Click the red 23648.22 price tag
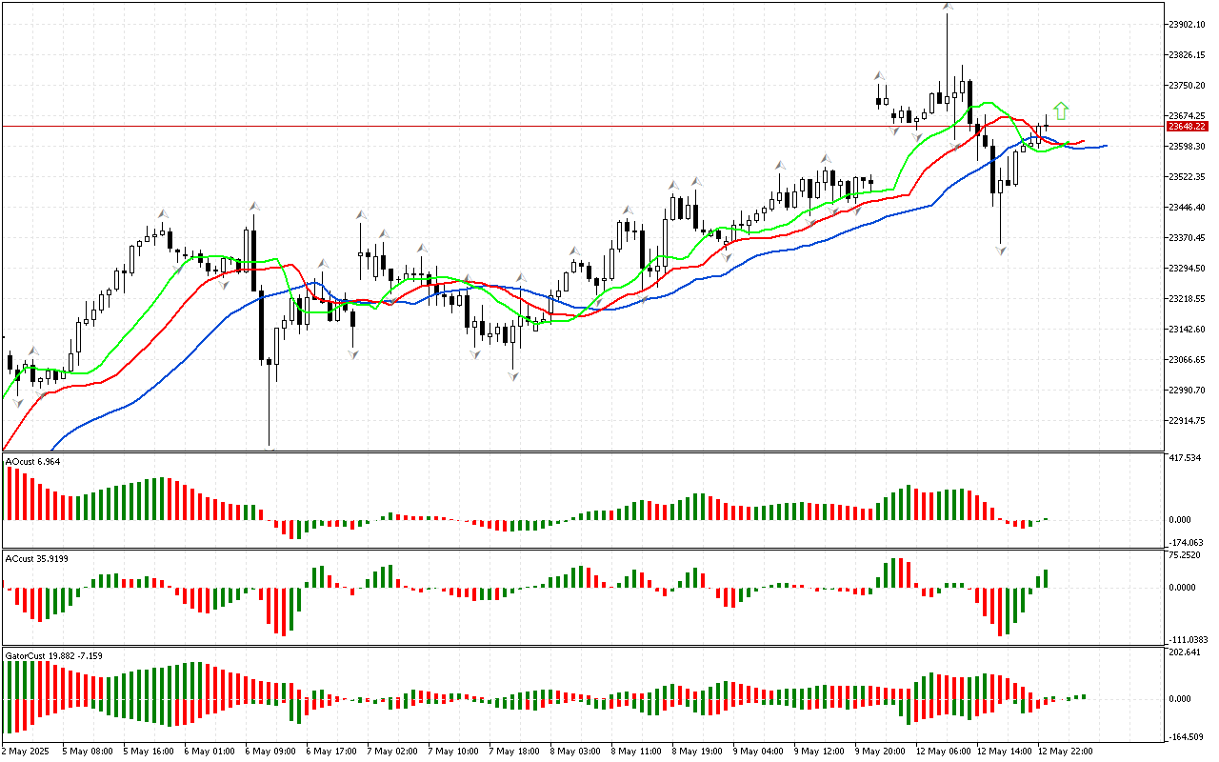1219x762 pixels. tap(1188, 126)
